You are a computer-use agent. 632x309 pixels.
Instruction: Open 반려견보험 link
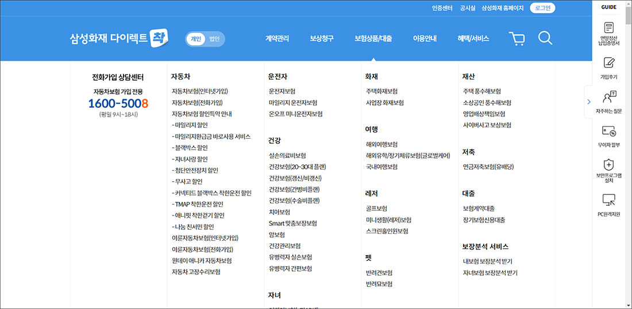(379, 272)
